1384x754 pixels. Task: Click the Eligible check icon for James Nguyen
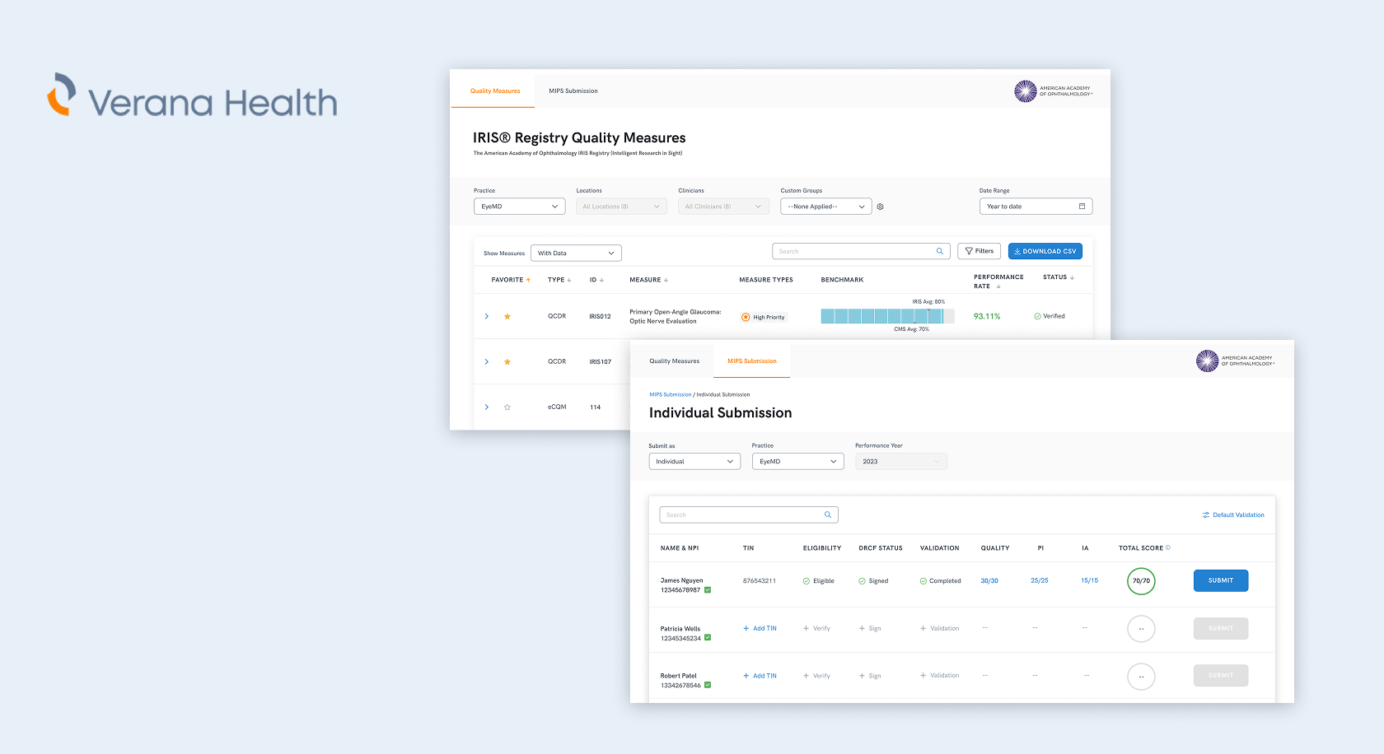[807, 581]
